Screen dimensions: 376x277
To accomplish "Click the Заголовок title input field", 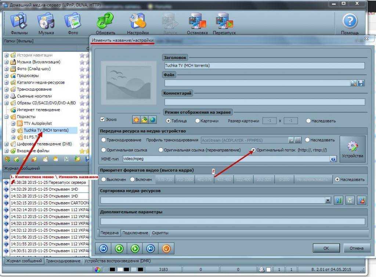I will [264, 65].
